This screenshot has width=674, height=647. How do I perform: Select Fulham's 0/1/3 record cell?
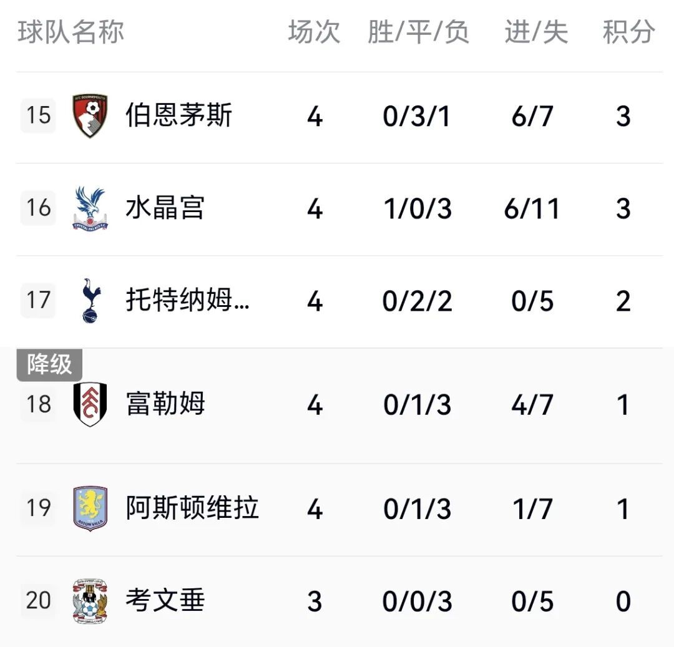(x=417, y=405)
